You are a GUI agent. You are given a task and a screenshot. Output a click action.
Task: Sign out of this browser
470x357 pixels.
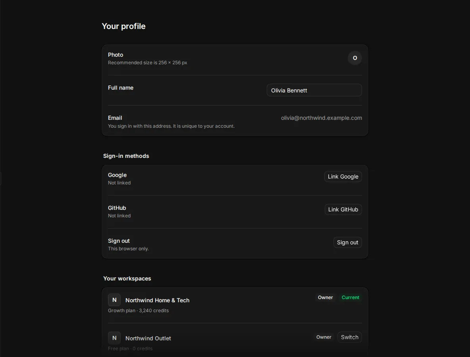click(x=347, y=242)
